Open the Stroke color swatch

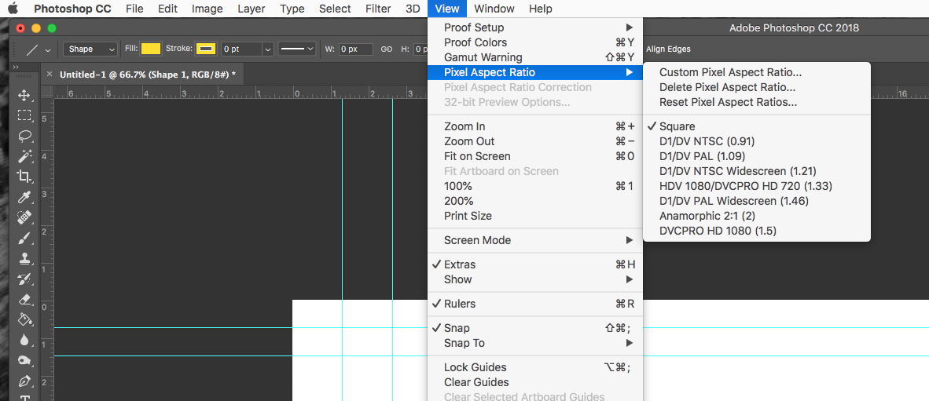coord(206,49)
